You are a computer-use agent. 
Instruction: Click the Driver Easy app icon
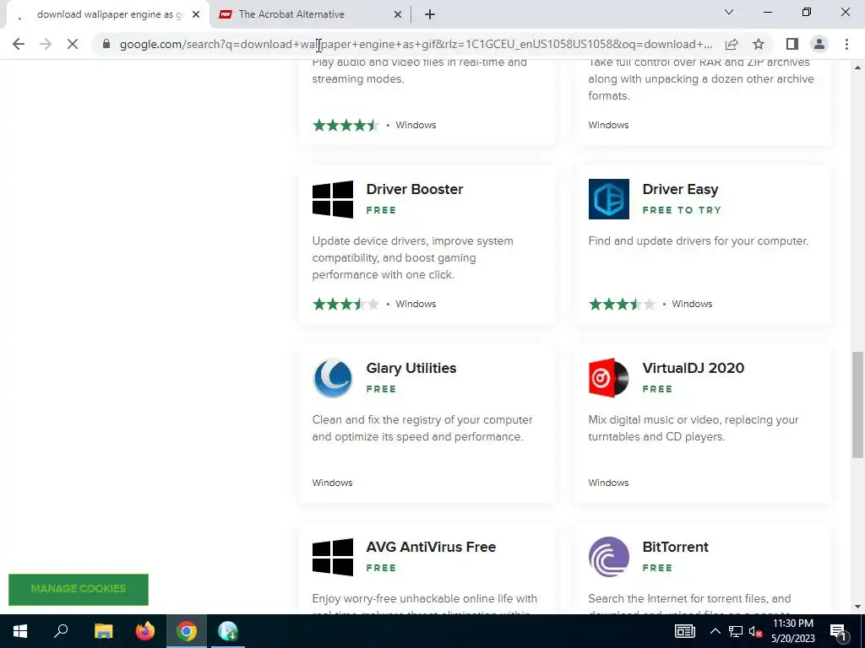[x=608, y=199]
